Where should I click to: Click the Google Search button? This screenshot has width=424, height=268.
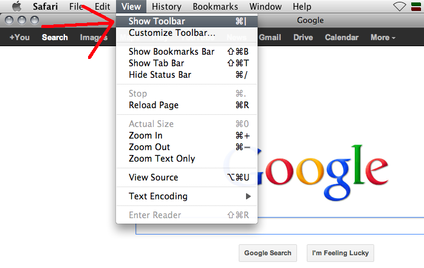coord(268,253)
